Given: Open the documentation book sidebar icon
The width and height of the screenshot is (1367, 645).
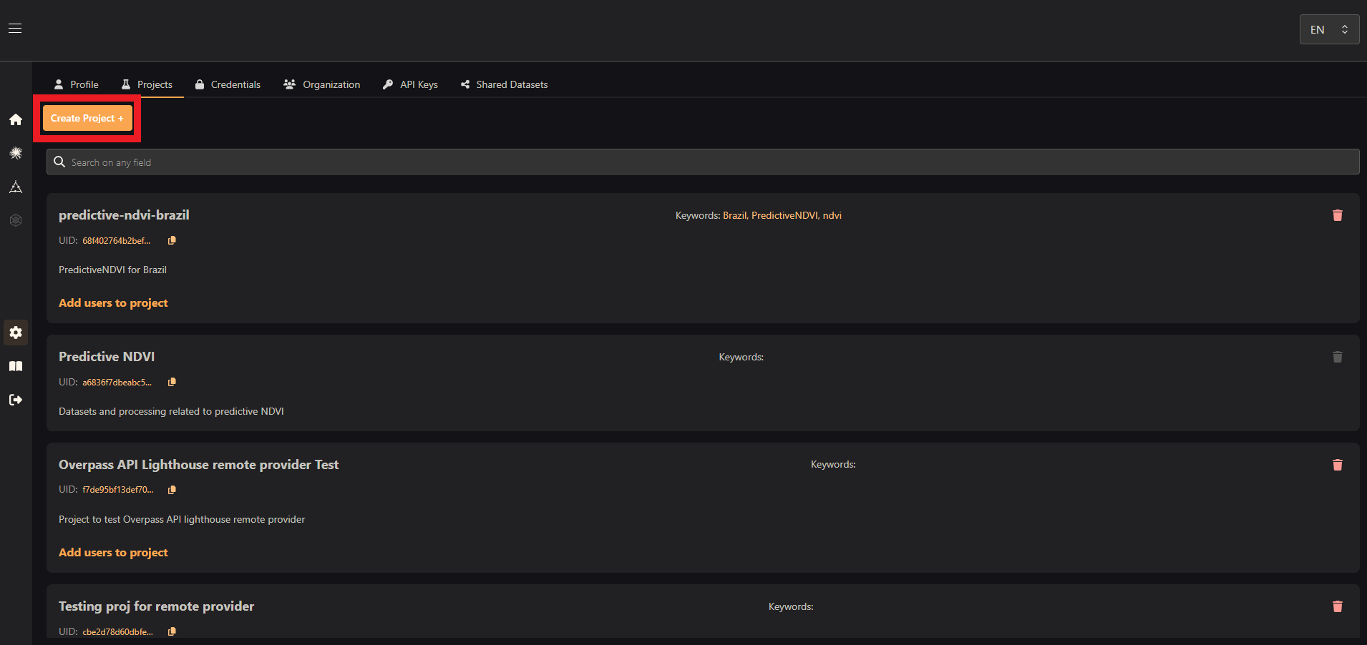Looking at the screenshot, I should pyautogui.click(x=16, y=366).
